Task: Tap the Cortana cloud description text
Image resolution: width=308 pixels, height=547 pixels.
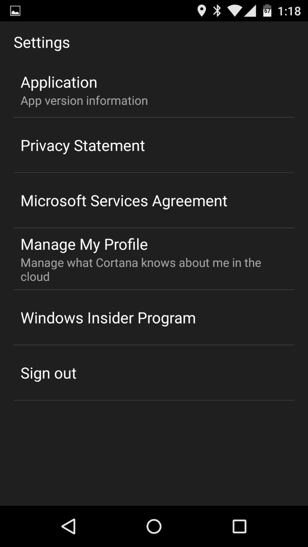Action: tap(141, 269)
